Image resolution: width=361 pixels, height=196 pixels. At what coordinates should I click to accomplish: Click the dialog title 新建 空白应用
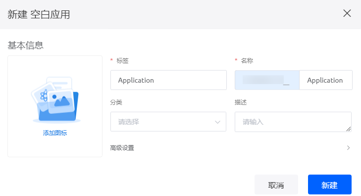39,14
